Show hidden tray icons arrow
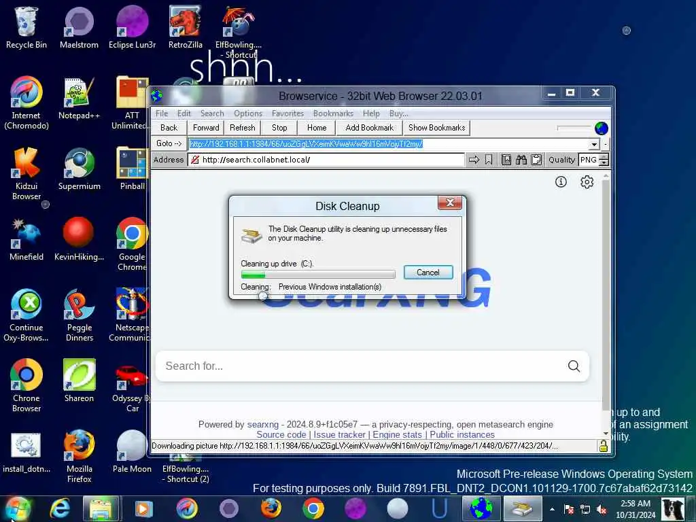 coord(552,510)
